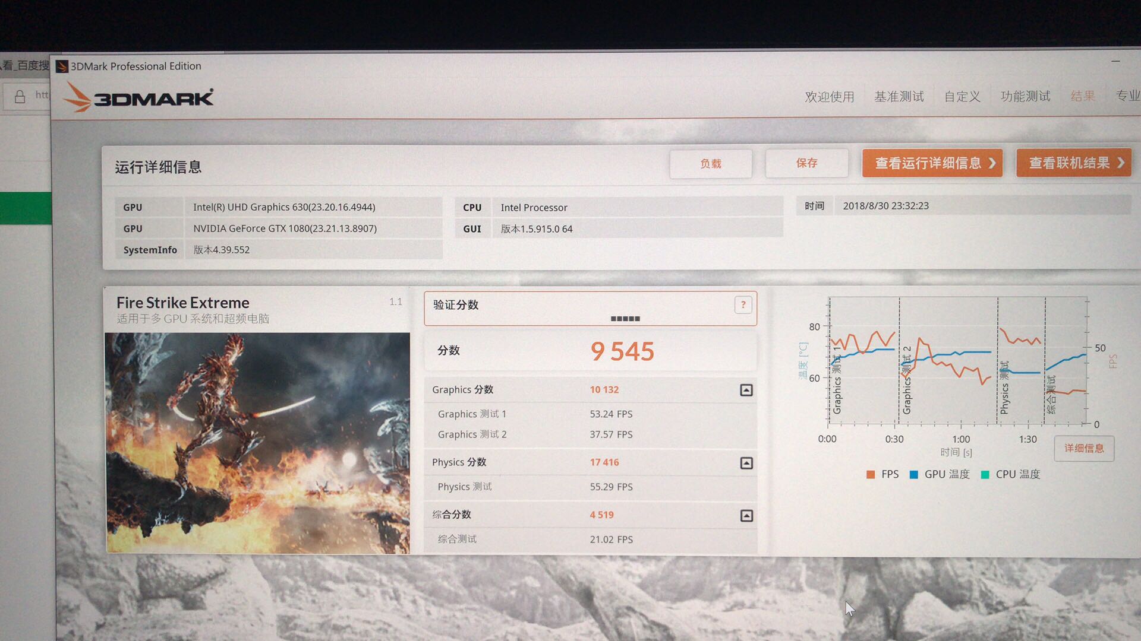Click the blue GPU 温度 legend swatch
The height and width of the screenshot is (641, 1141).
pos(914,474)
